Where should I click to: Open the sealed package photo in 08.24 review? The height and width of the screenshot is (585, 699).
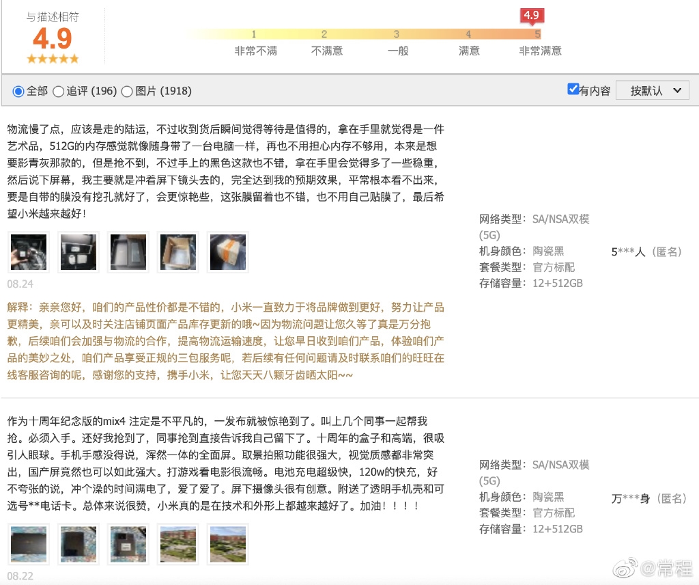pos(228,252)
